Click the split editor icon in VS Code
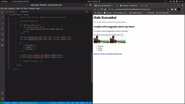The height and width of the screenshot is (104, 185). 86,12
